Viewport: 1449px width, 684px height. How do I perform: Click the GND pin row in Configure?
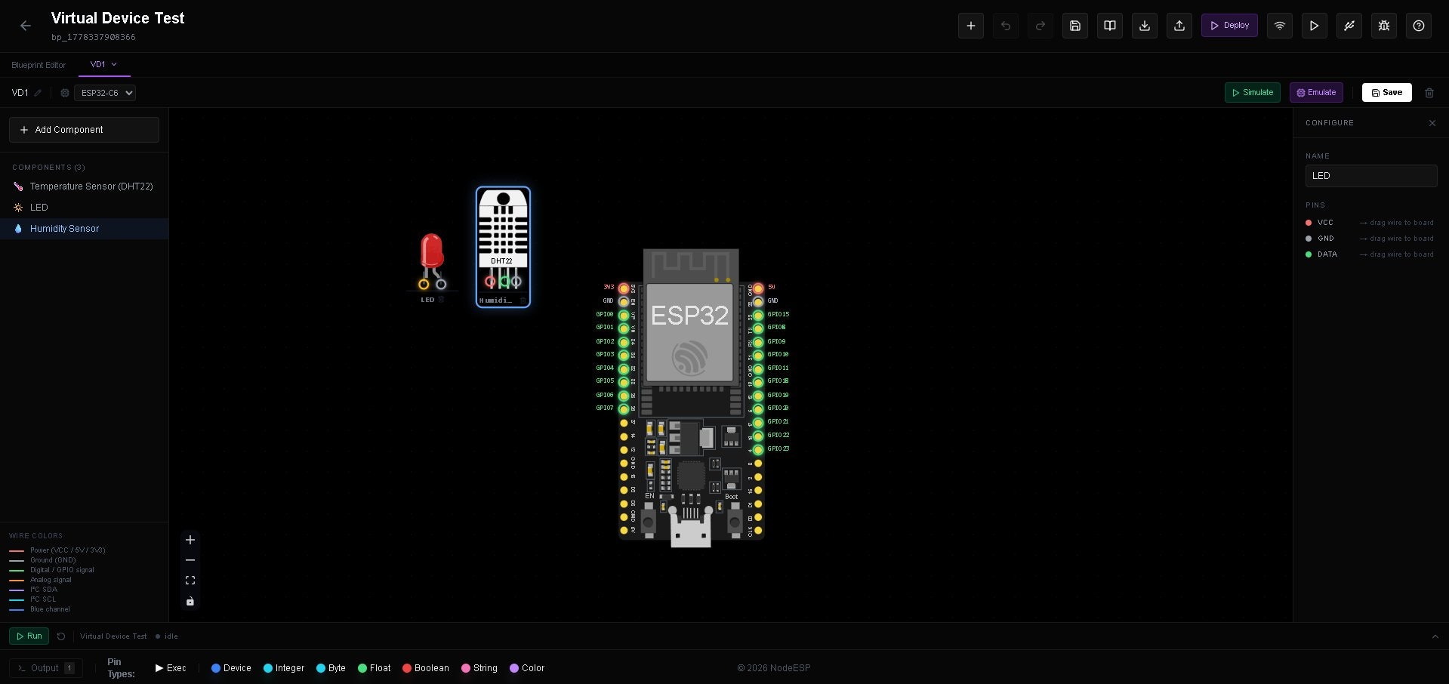pos(1370,239)
